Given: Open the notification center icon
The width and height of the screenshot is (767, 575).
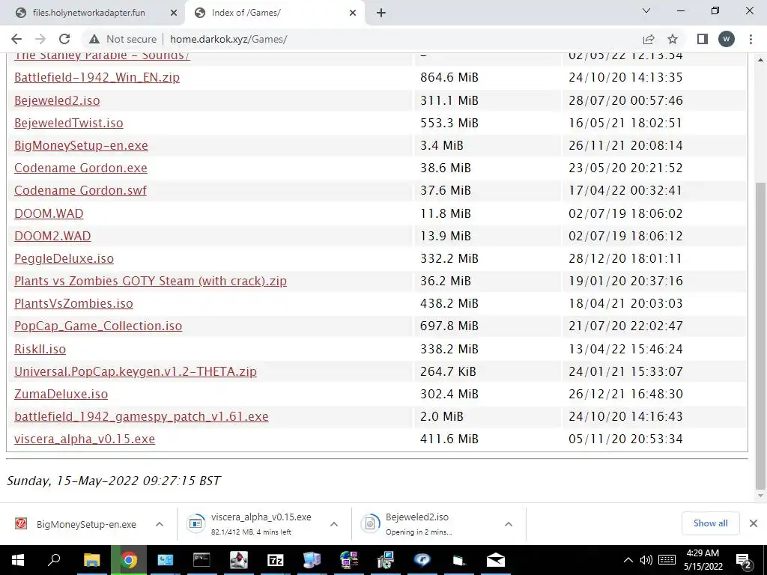Looking at the screenshot, I should [744, 560].
